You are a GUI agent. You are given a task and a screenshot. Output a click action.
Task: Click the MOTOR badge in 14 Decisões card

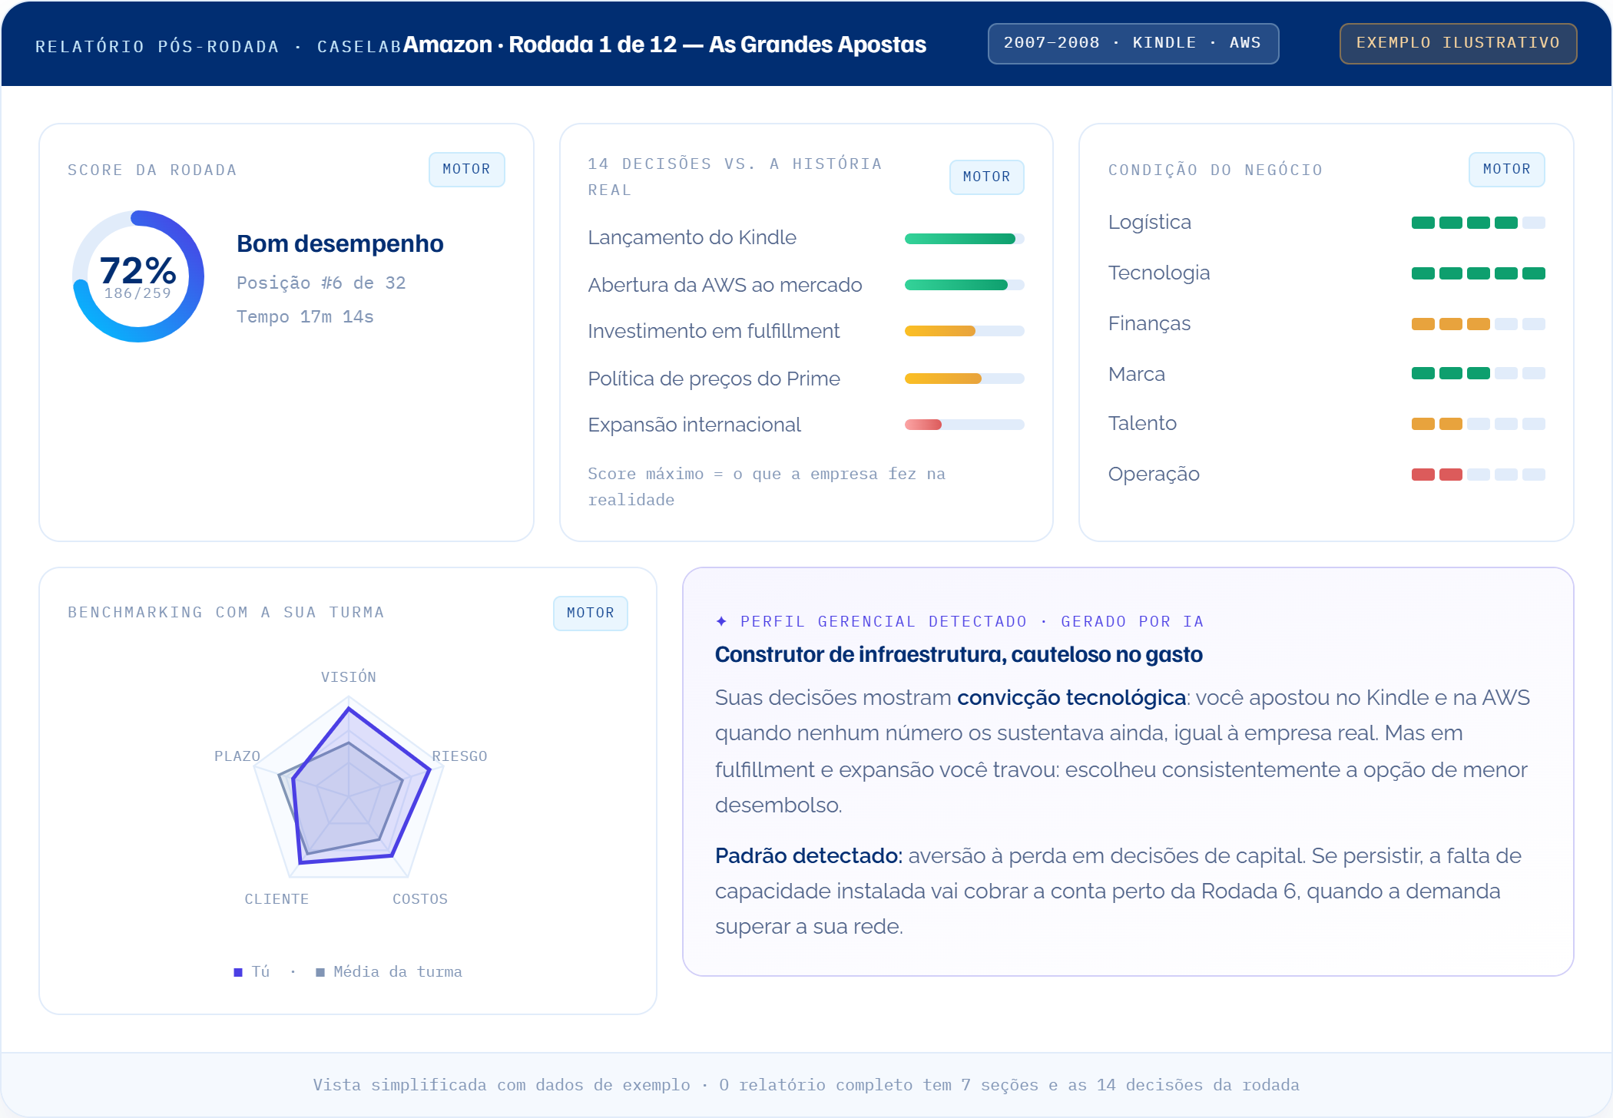[x=986, y=177]
